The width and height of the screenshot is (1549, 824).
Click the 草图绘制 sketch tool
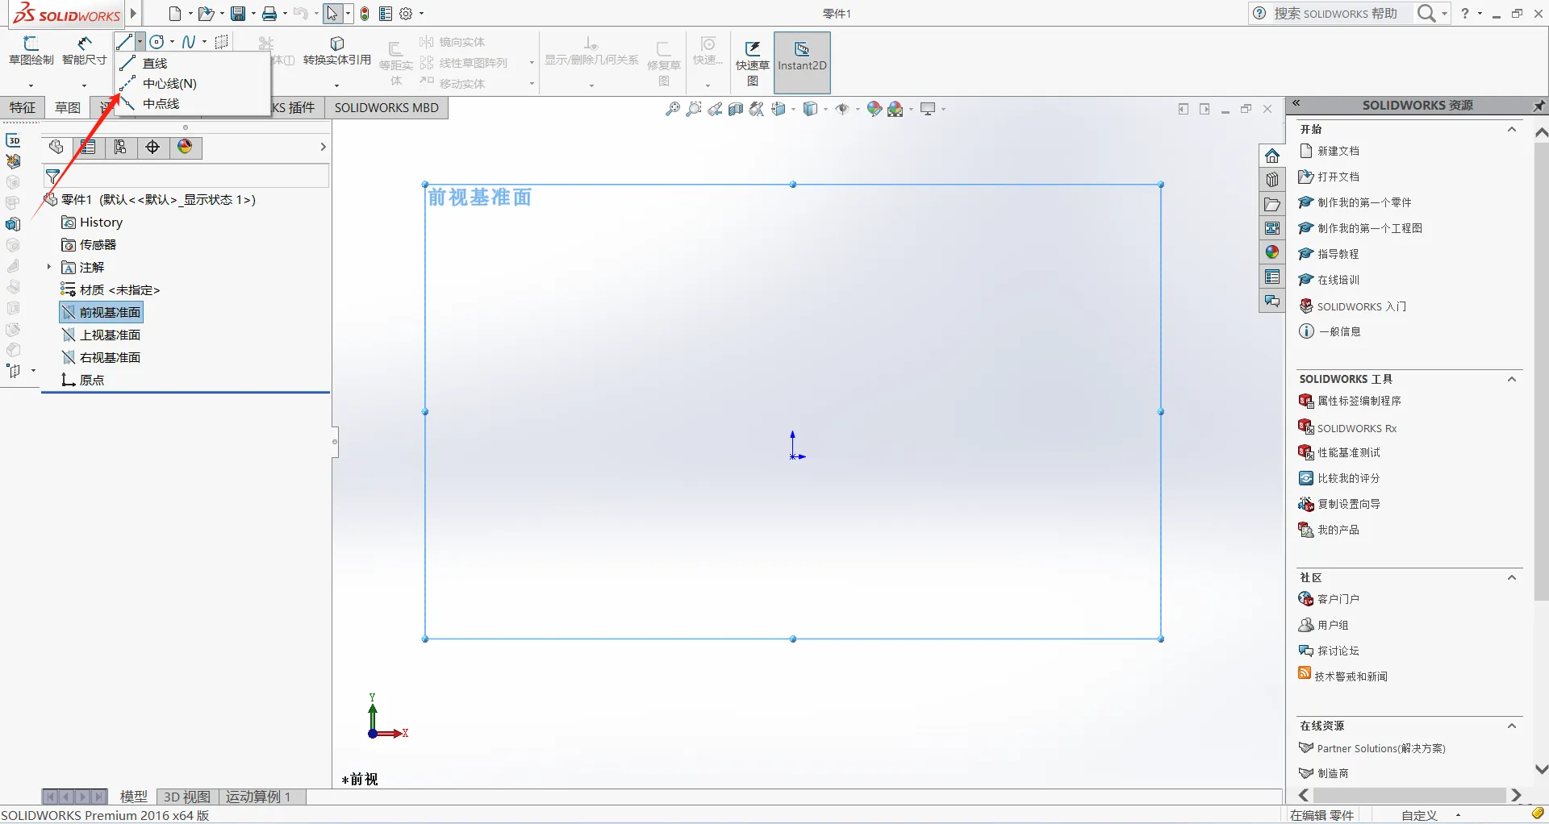click(x=31, y=51)
